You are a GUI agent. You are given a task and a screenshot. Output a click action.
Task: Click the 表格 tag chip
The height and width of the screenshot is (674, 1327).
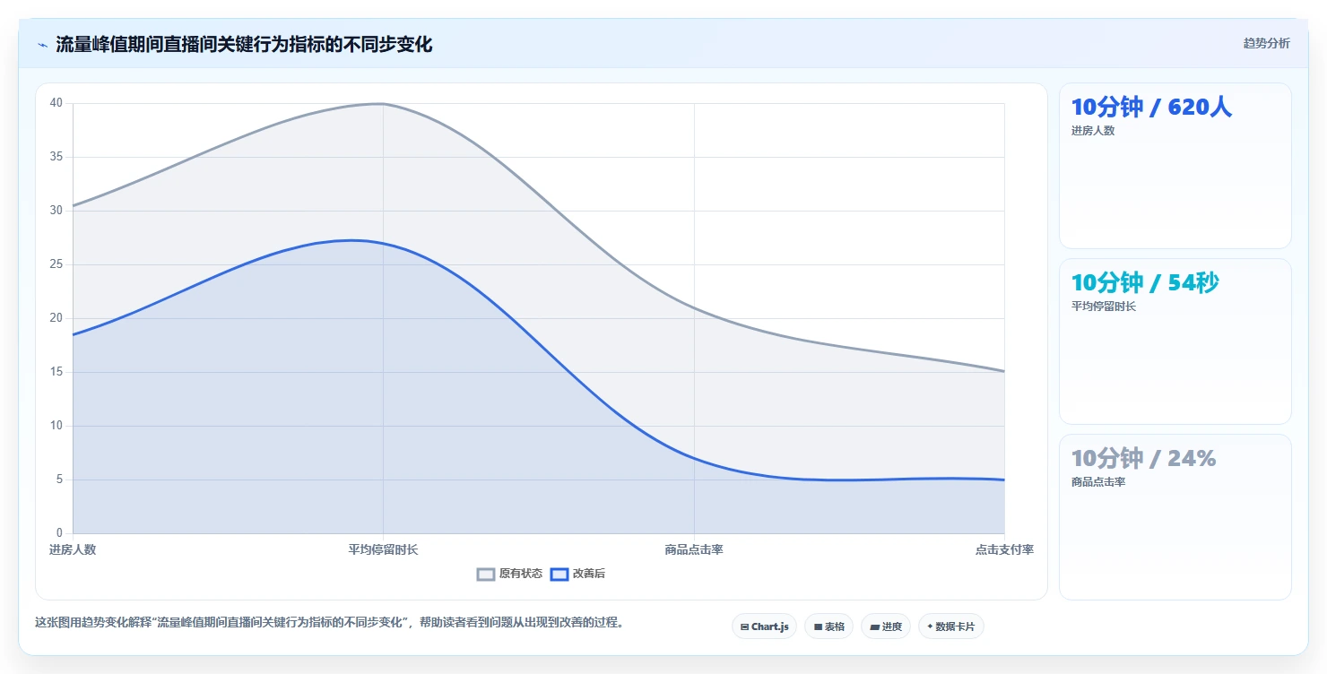828,626
